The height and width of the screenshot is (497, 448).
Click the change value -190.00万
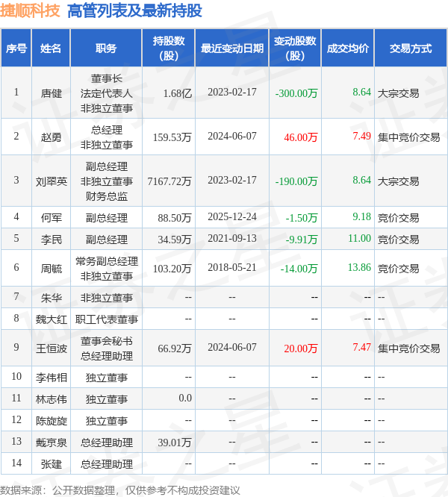coord(296,181)
